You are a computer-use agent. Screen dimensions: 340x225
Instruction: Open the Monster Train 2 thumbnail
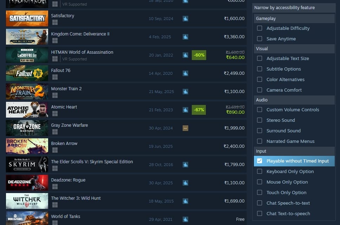coord(27,92)
